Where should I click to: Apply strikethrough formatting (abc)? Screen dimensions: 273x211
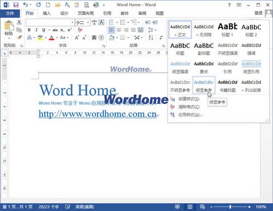[55, 30]
